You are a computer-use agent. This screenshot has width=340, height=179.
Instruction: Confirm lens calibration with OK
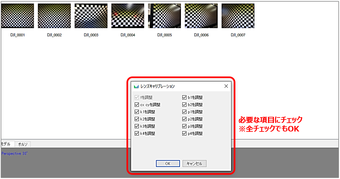pyautogui.click(x=168, y=164)
